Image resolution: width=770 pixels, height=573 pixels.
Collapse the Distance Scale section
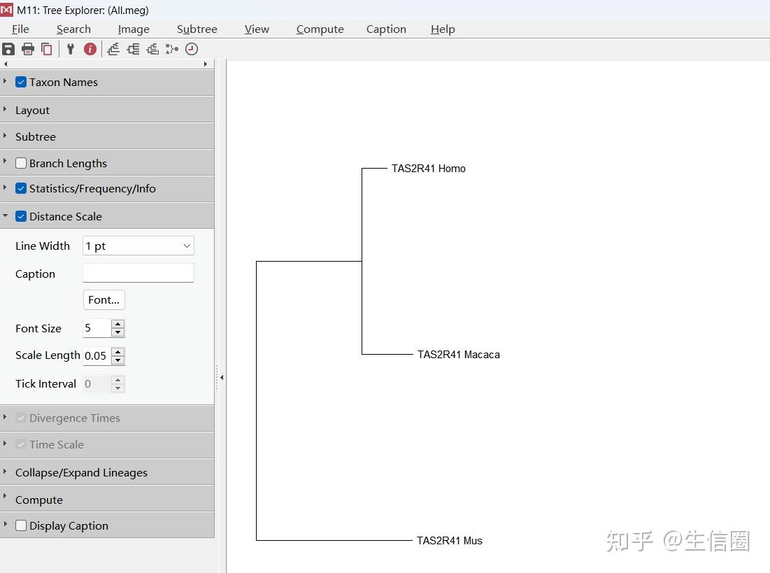(x=5, y=215)
